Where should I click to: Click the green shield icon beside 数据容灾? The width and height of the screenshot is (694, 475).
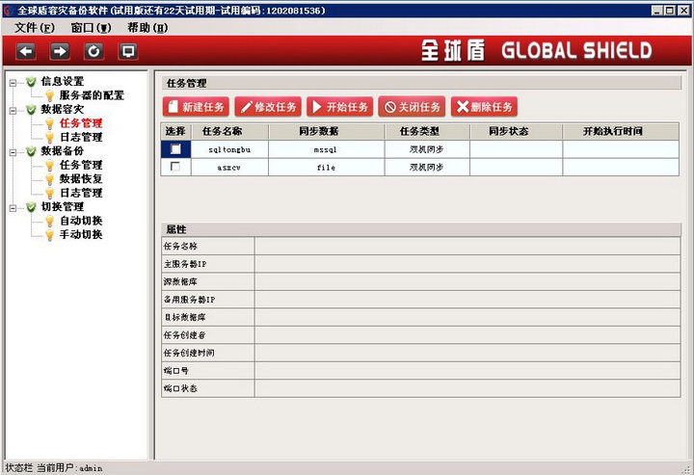click(x=31, y=110)
